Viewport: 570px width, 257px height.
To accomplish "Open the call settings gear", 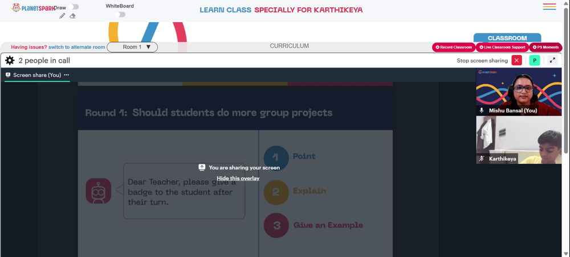I will 10,60.
